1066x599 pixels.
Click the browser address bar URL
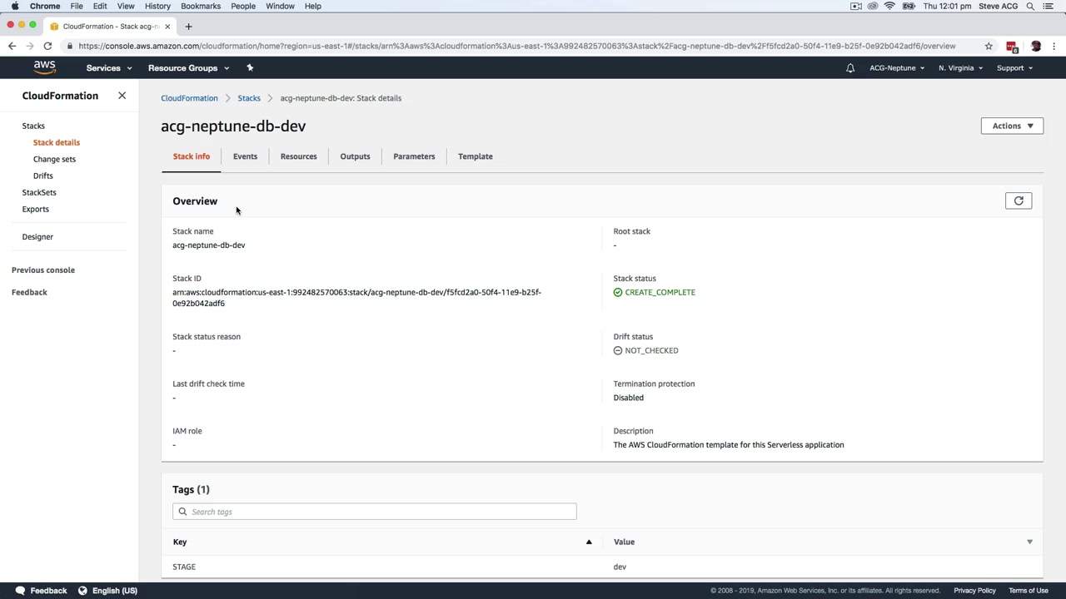pyautogui.click(x=517, y=47)
